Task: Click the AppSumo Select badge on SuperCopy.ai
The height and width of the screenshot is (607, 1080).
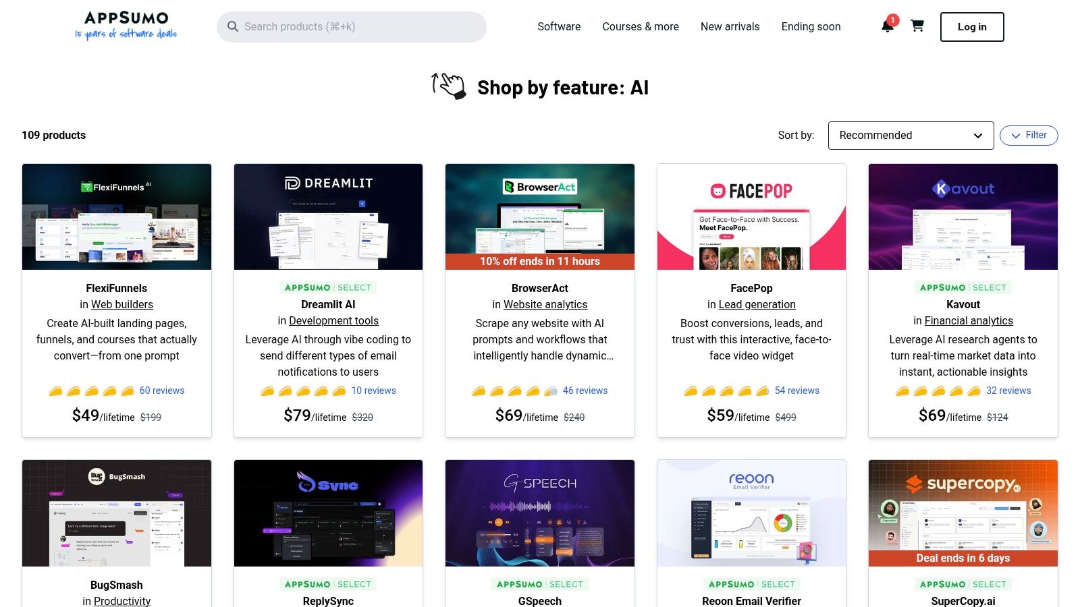Action: click(x=963, y=584)
